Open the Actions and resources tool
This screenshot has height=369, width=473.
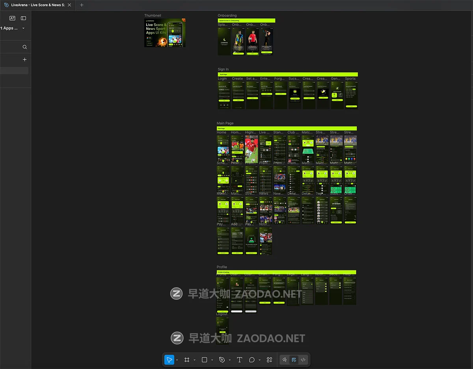click(269, 360)
